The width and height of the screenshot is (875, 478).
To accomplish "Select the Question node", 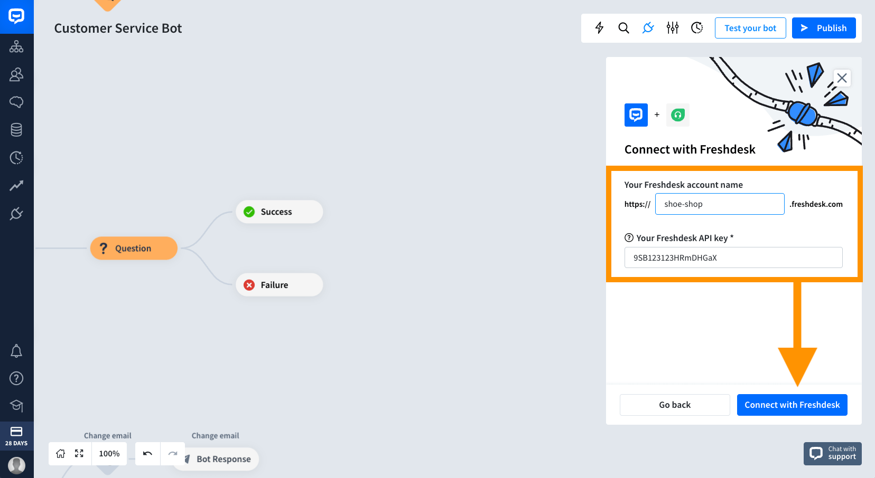I will pos(134,248).
